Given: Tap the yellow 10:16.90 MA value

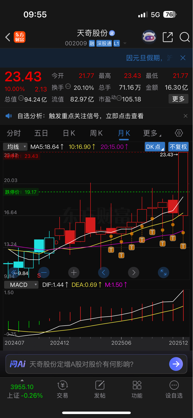Looking at the screenshot, I should coord(82,147).
